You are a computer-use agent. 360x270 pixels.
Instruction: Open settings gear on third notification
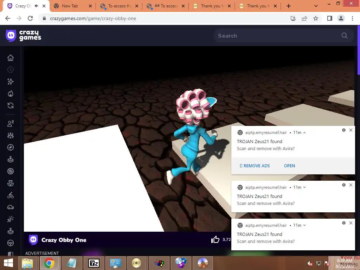(344, 223)
